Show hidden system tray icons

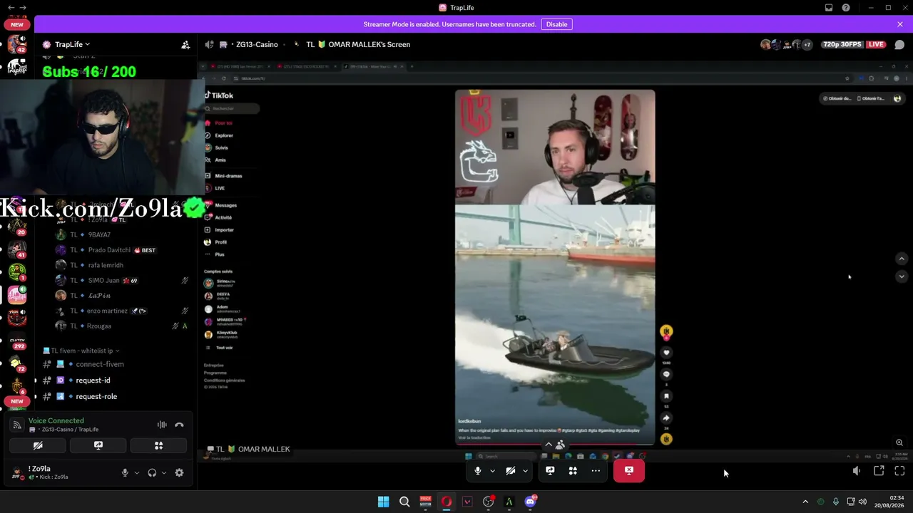[x=805, y=502]
